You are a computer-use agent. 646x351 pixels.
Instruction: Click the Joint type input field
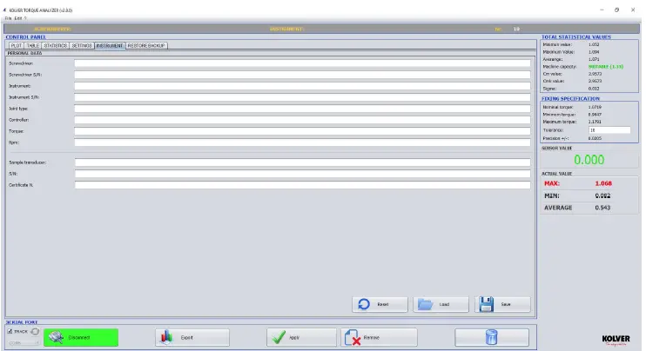point(302,109)
